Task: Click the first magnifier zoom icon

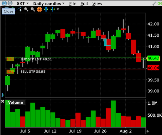Action: coord(26,9)
